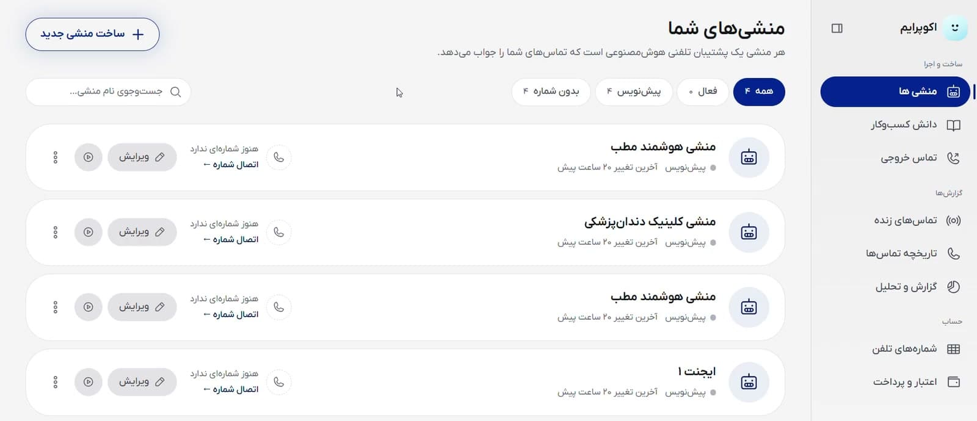Select the بدون شماره ۴ filter tab
Viewport: 977px width, 421px height.
551,92
